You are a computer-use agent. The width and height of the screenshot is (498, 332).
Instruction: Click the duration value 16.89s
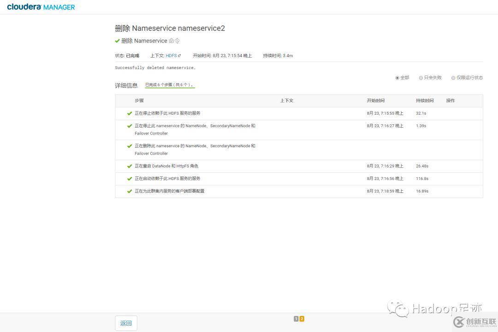pos(422,191)
